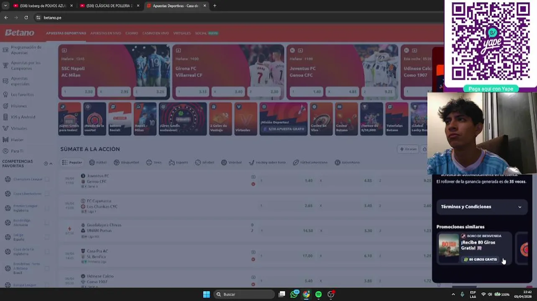Tick Copa Libertadores favorite checkbox
Image resolution: width=537 pixels, height=301 pixels.
[x=47, y=194]
